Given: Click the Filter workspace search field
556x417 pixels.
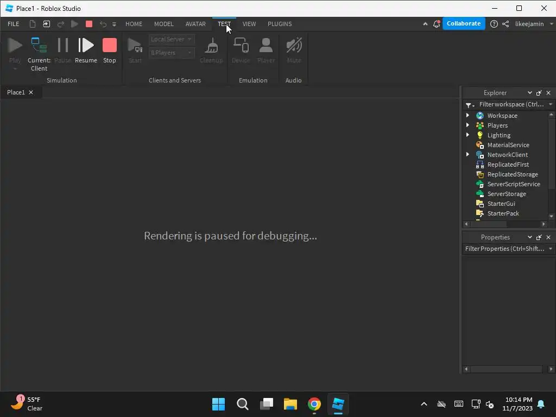Looking at the screenshot, I should (511, 104).
